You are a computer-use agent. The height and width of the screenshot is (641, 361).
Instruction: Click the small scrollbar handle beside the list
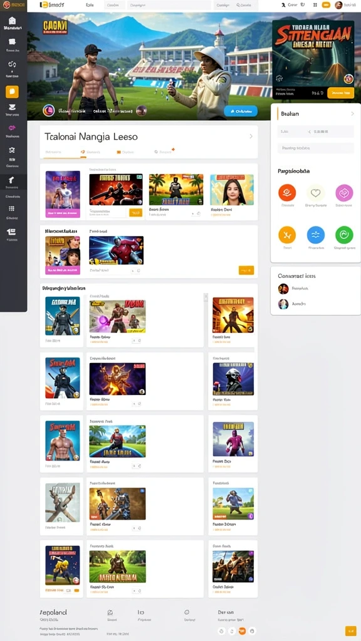point(206,297)
